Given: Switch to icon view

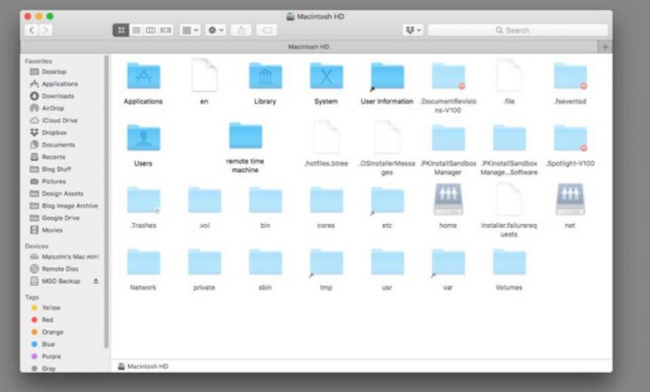Looking at the screenshot, I should tap(121, 30).
